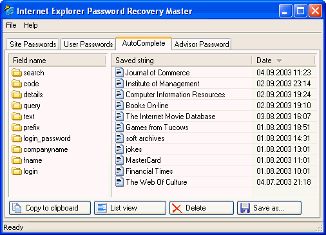This screenshot has width=326, height=235.
Task: Click document icon beside soft archives
Action: pyautogui.click(x=119, y=138)
